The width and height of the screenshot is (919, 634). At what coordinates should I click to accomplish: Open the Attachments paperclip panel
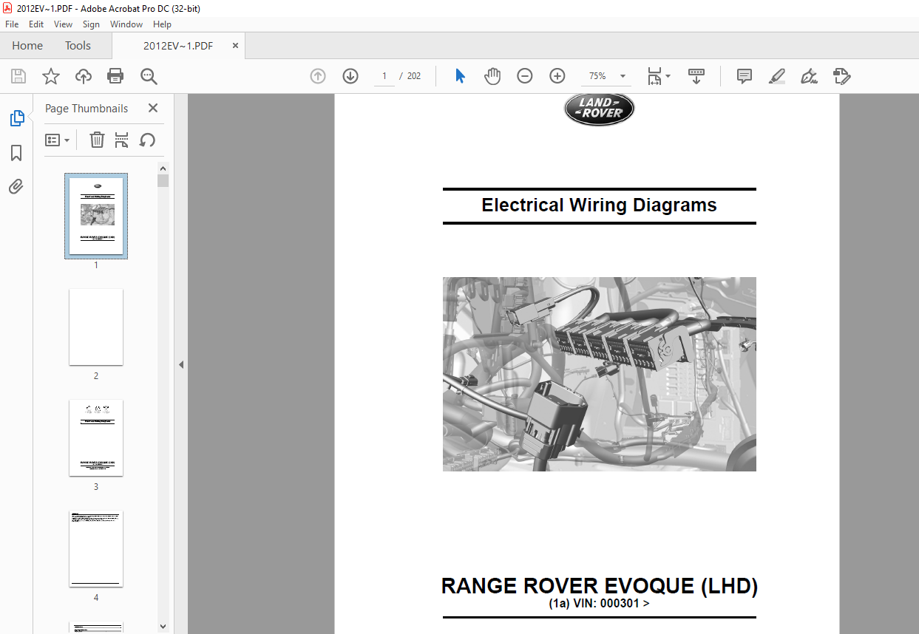point(16,186)
